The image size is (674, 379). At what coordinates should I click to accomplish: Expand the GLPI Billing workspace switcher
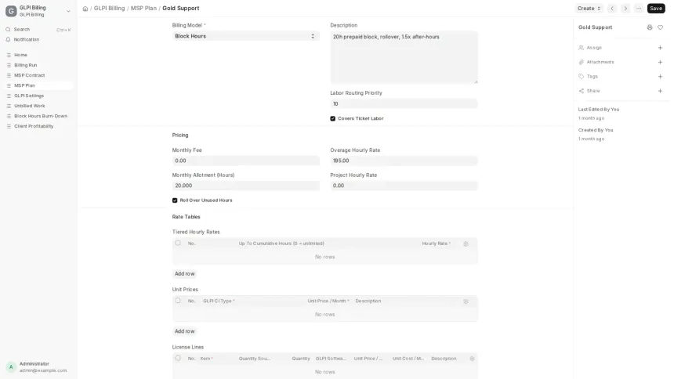[x=68, y=11]
